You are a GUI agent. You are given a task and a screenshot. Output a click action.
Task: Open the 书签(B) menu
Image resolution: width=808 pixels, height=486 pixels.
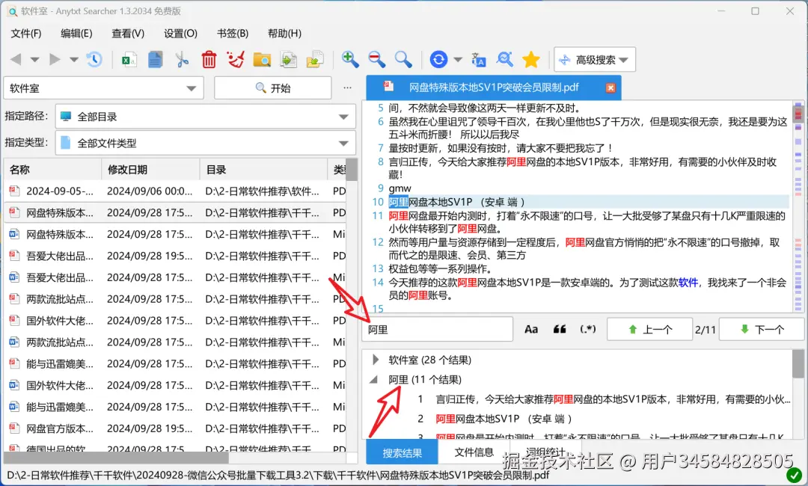233,34
